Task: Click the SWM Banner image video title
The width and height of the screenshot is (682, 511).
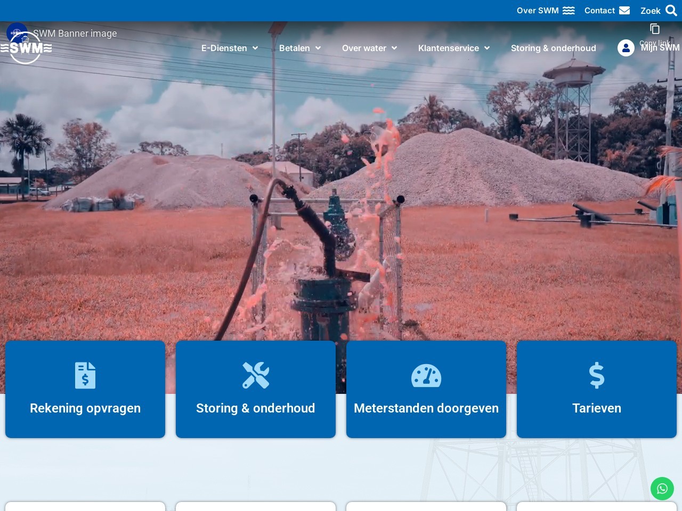Action: 75,33
